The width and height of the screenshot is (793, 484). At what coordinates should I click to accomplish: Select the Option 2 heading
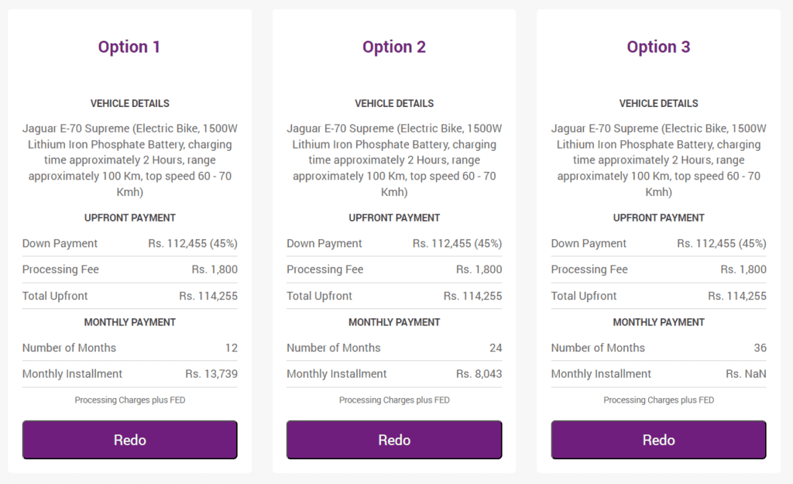tap(394, 46)
